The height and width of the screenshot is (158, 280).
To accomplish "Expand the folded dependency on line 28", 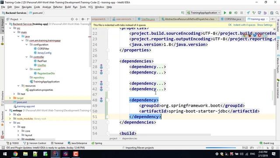I will click(108, 67).
